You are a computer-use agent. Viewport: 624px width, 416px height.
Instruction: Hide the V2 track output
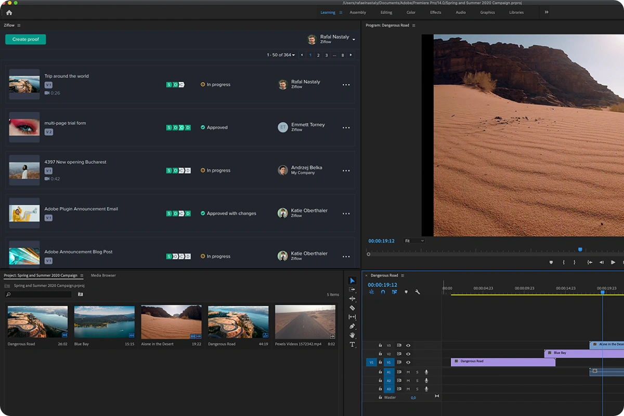(x=408, y=354)
